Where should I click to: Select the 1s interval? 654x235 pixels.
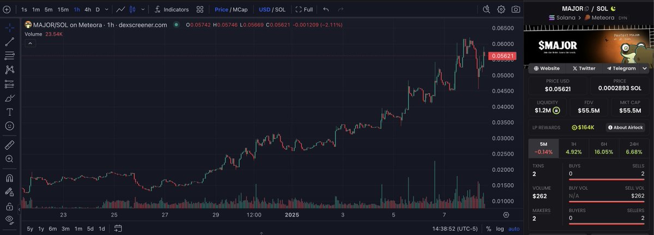24,9
